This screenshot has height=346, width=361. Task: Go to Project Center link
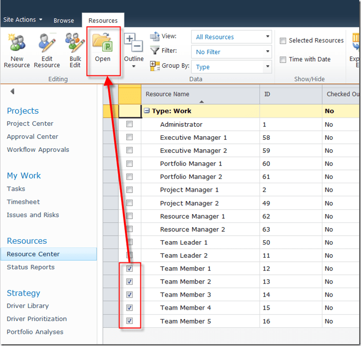pyautogui.click(x=30, y=124)
